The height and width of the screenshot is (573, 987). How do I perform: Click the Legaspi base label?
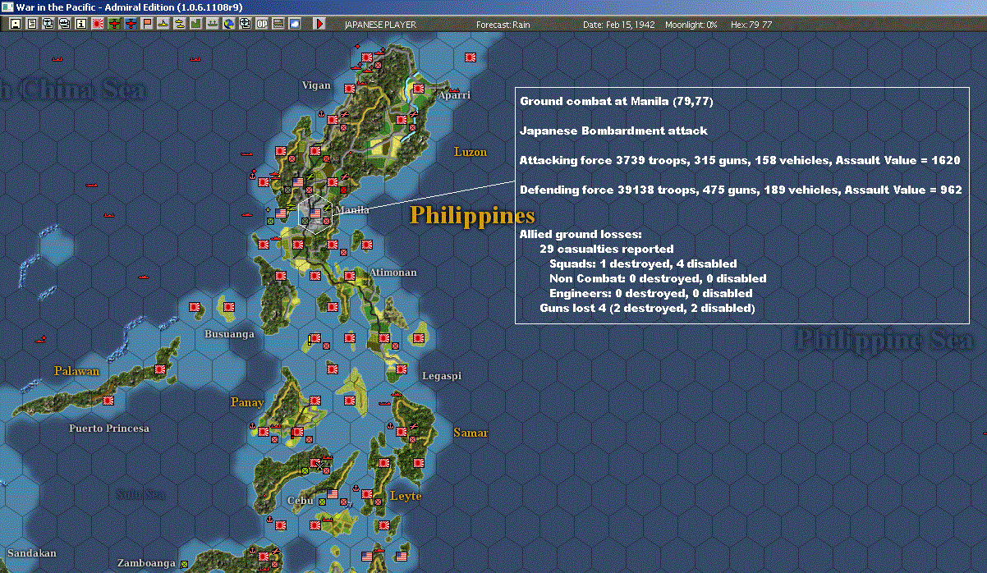(442, 376)
